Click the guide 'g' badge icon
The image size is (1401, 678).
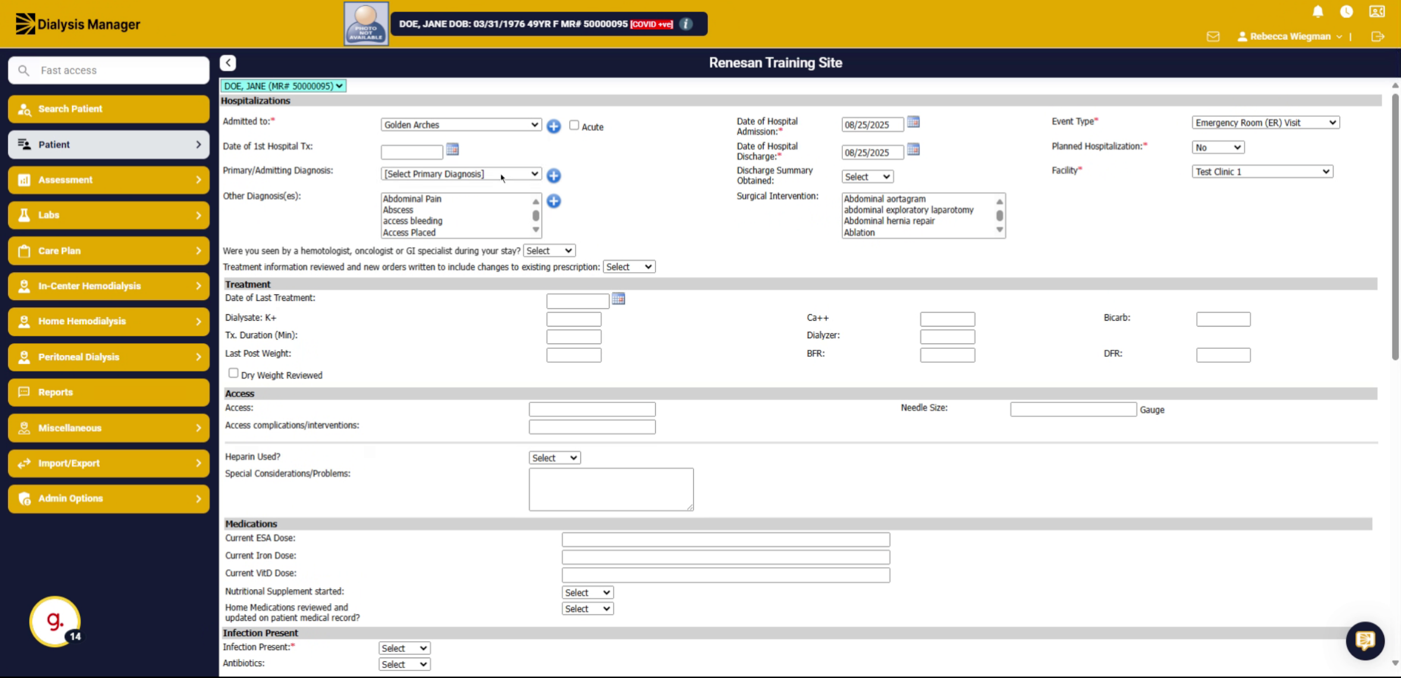[x=55, y=621]
